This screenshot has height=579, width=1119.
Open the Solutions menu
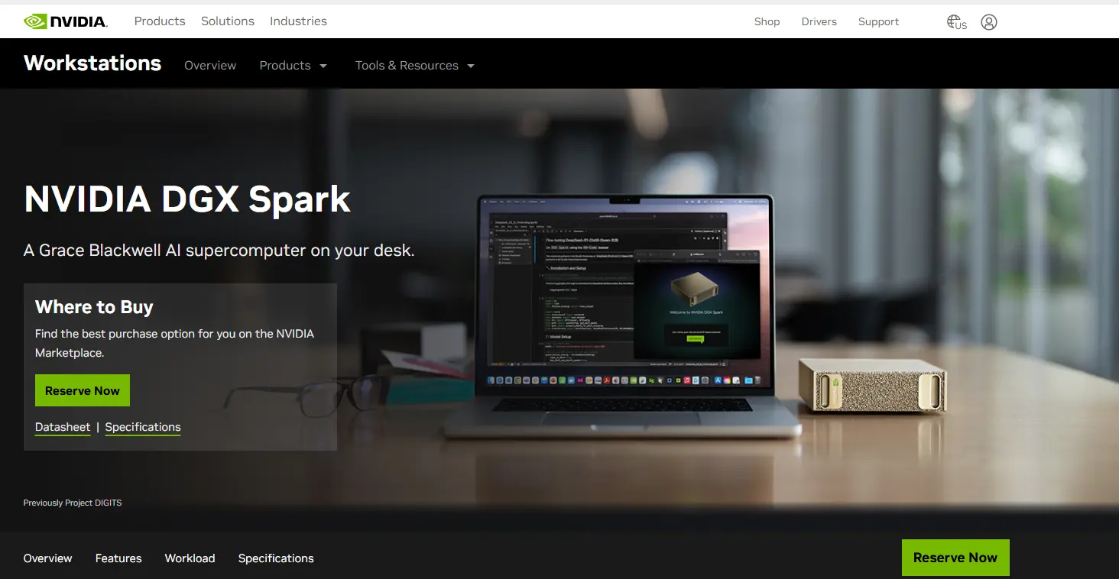click(x=228, y=21)
